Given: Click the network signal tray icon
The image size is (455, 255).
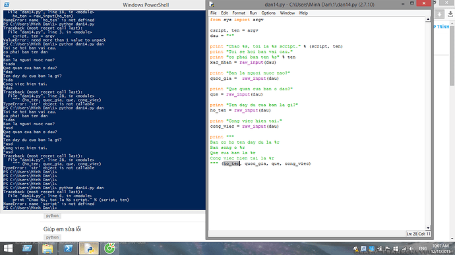Looking at the screenshot, I should (x=404, y=249).
